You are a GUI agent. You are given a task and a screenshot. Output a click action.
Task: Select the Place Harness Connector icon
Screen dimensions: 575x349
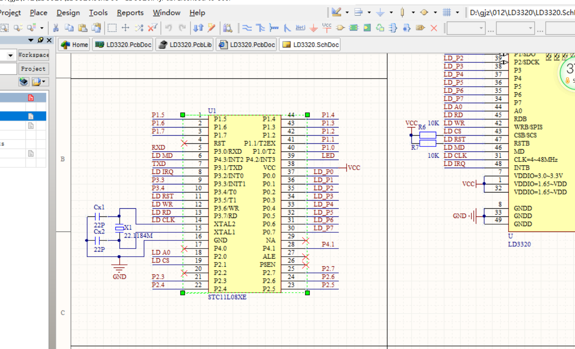click(x=393, y=28)
